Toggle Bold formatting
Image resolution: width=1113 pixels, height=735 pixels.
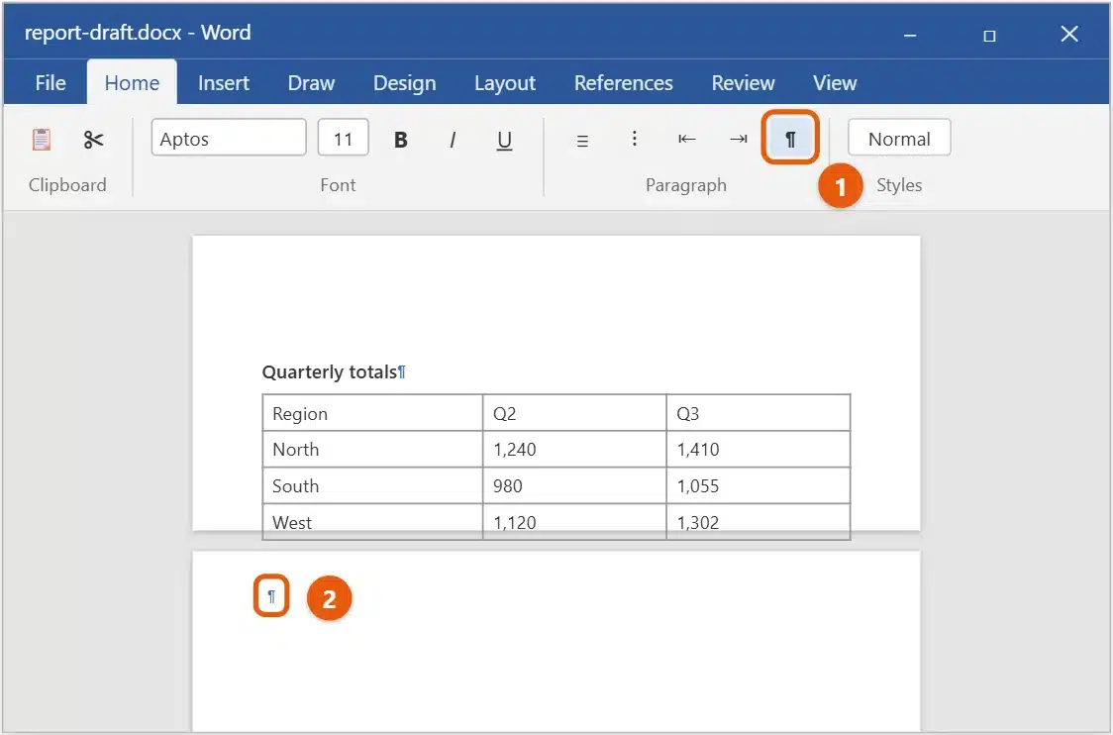(400, 140)
